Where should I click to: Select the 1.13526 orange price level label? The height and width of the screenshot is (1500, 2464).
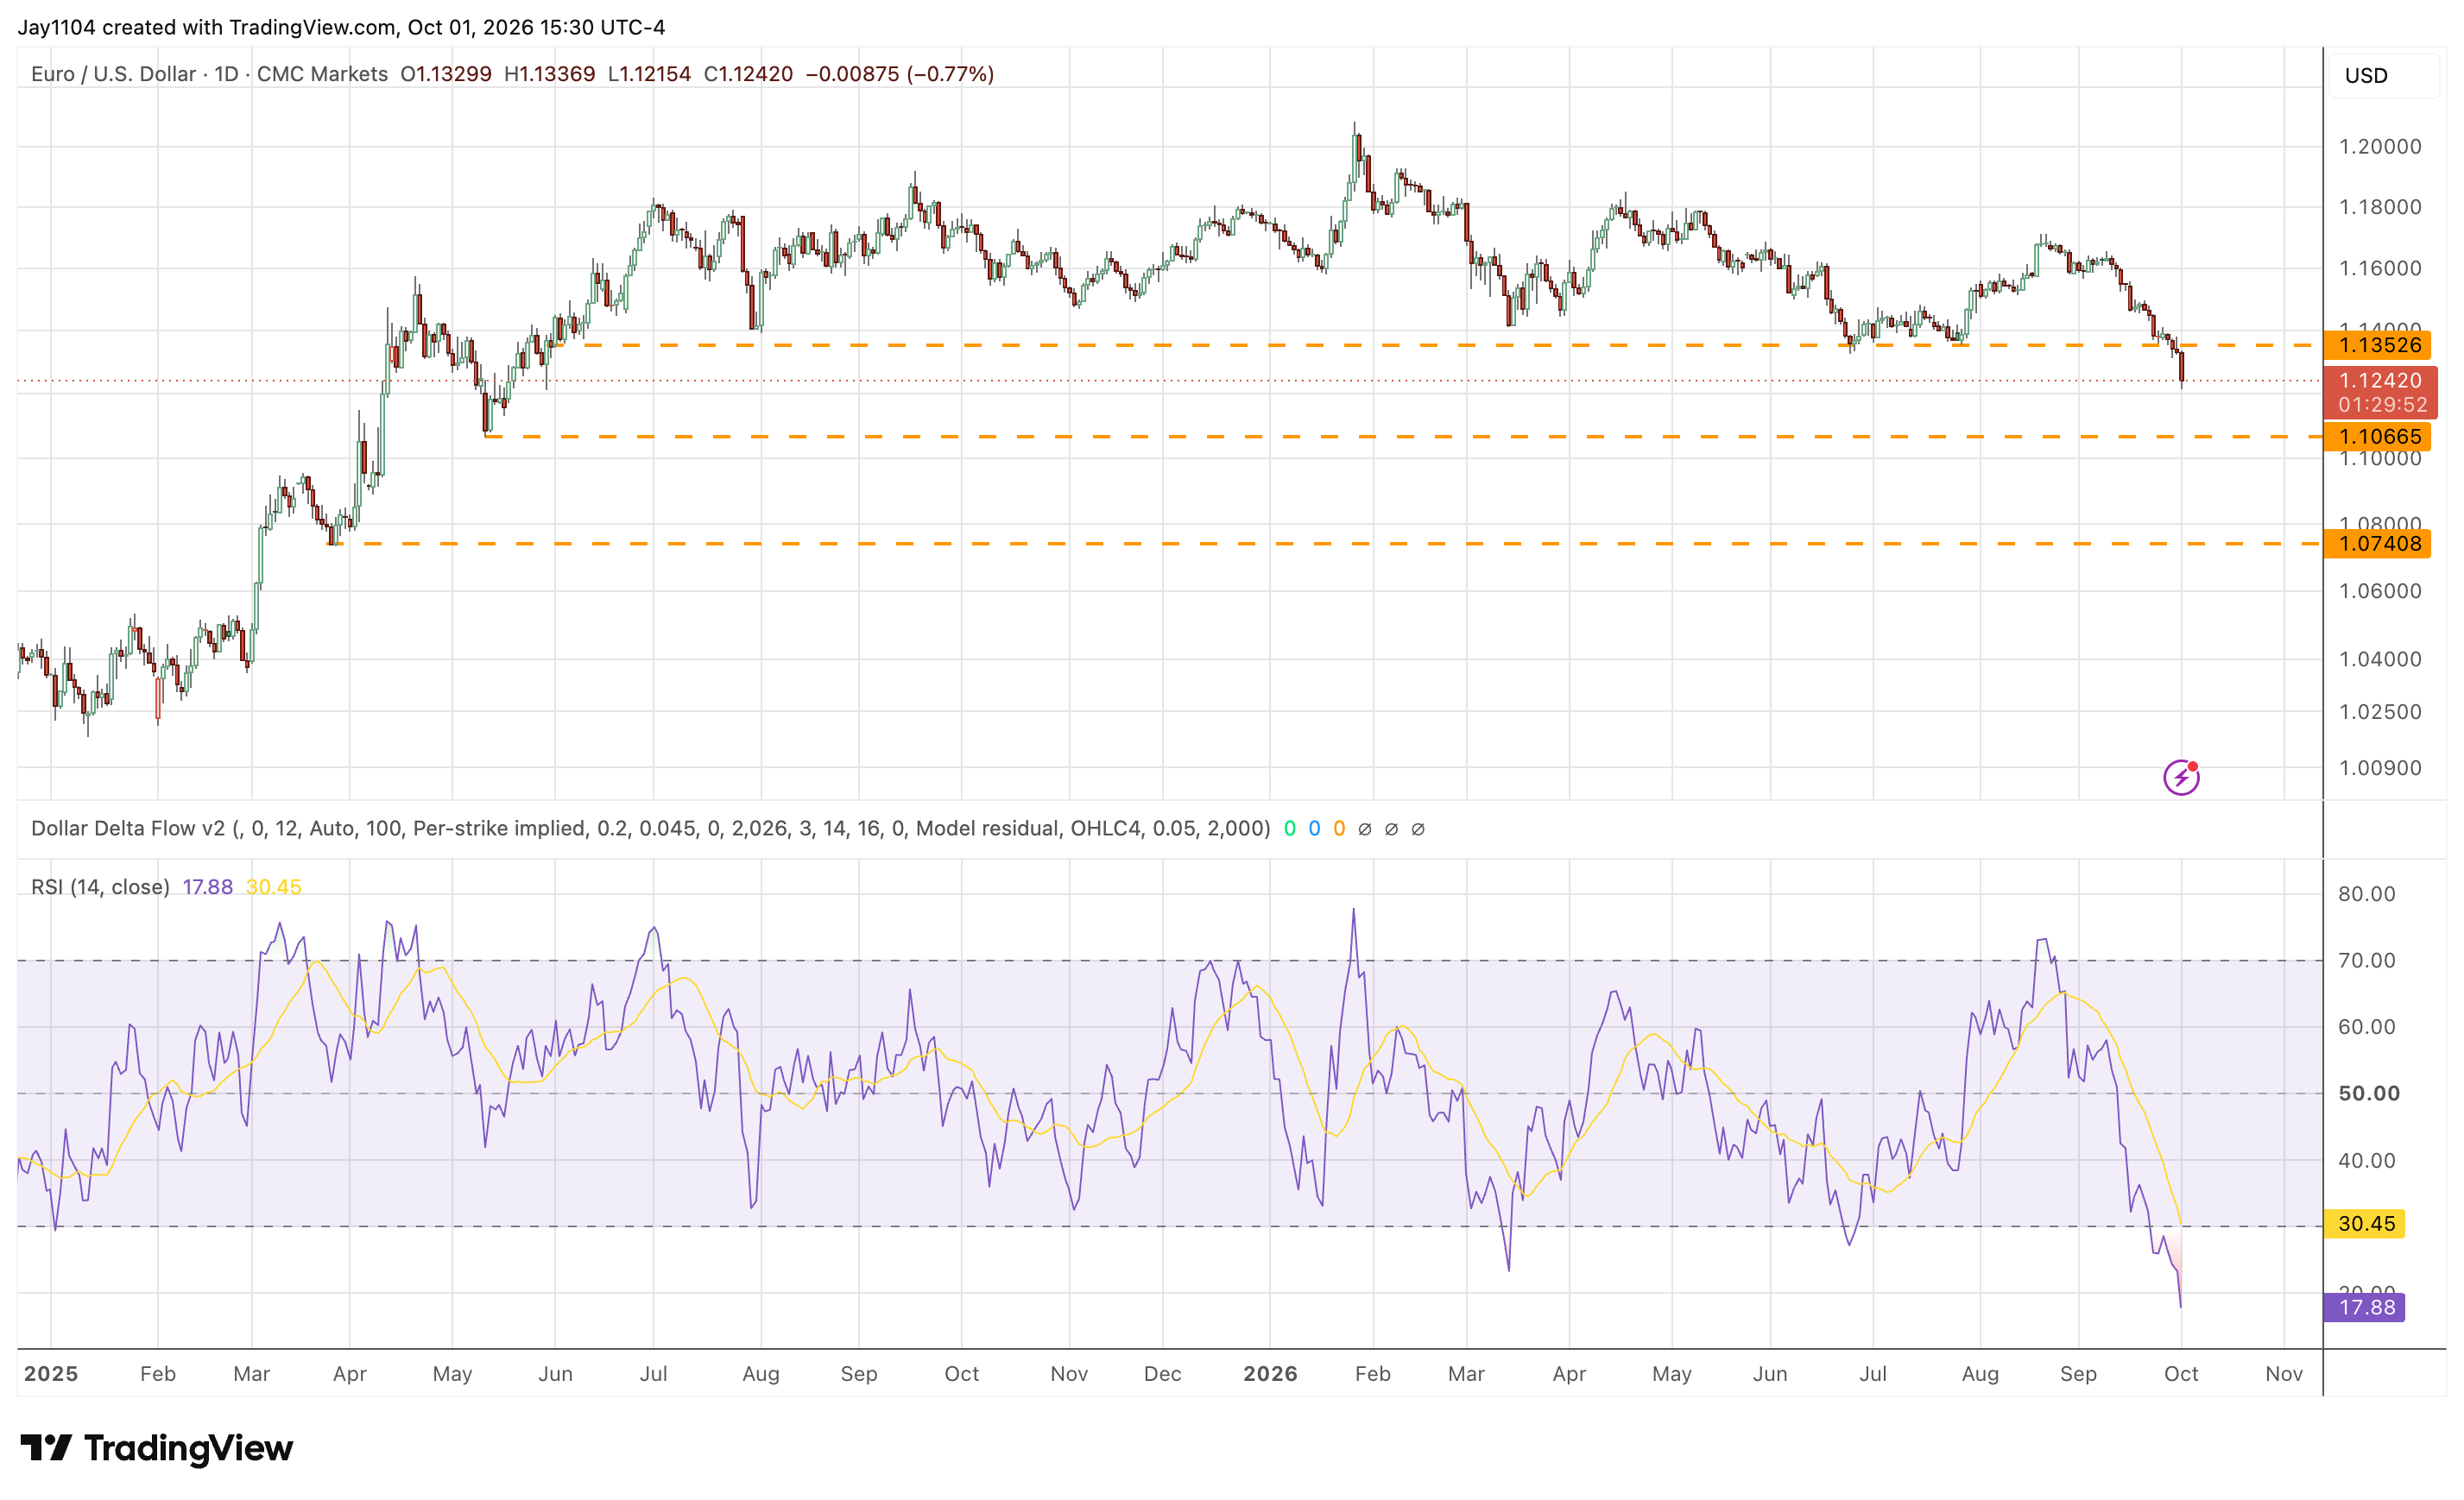point(2377,344)
